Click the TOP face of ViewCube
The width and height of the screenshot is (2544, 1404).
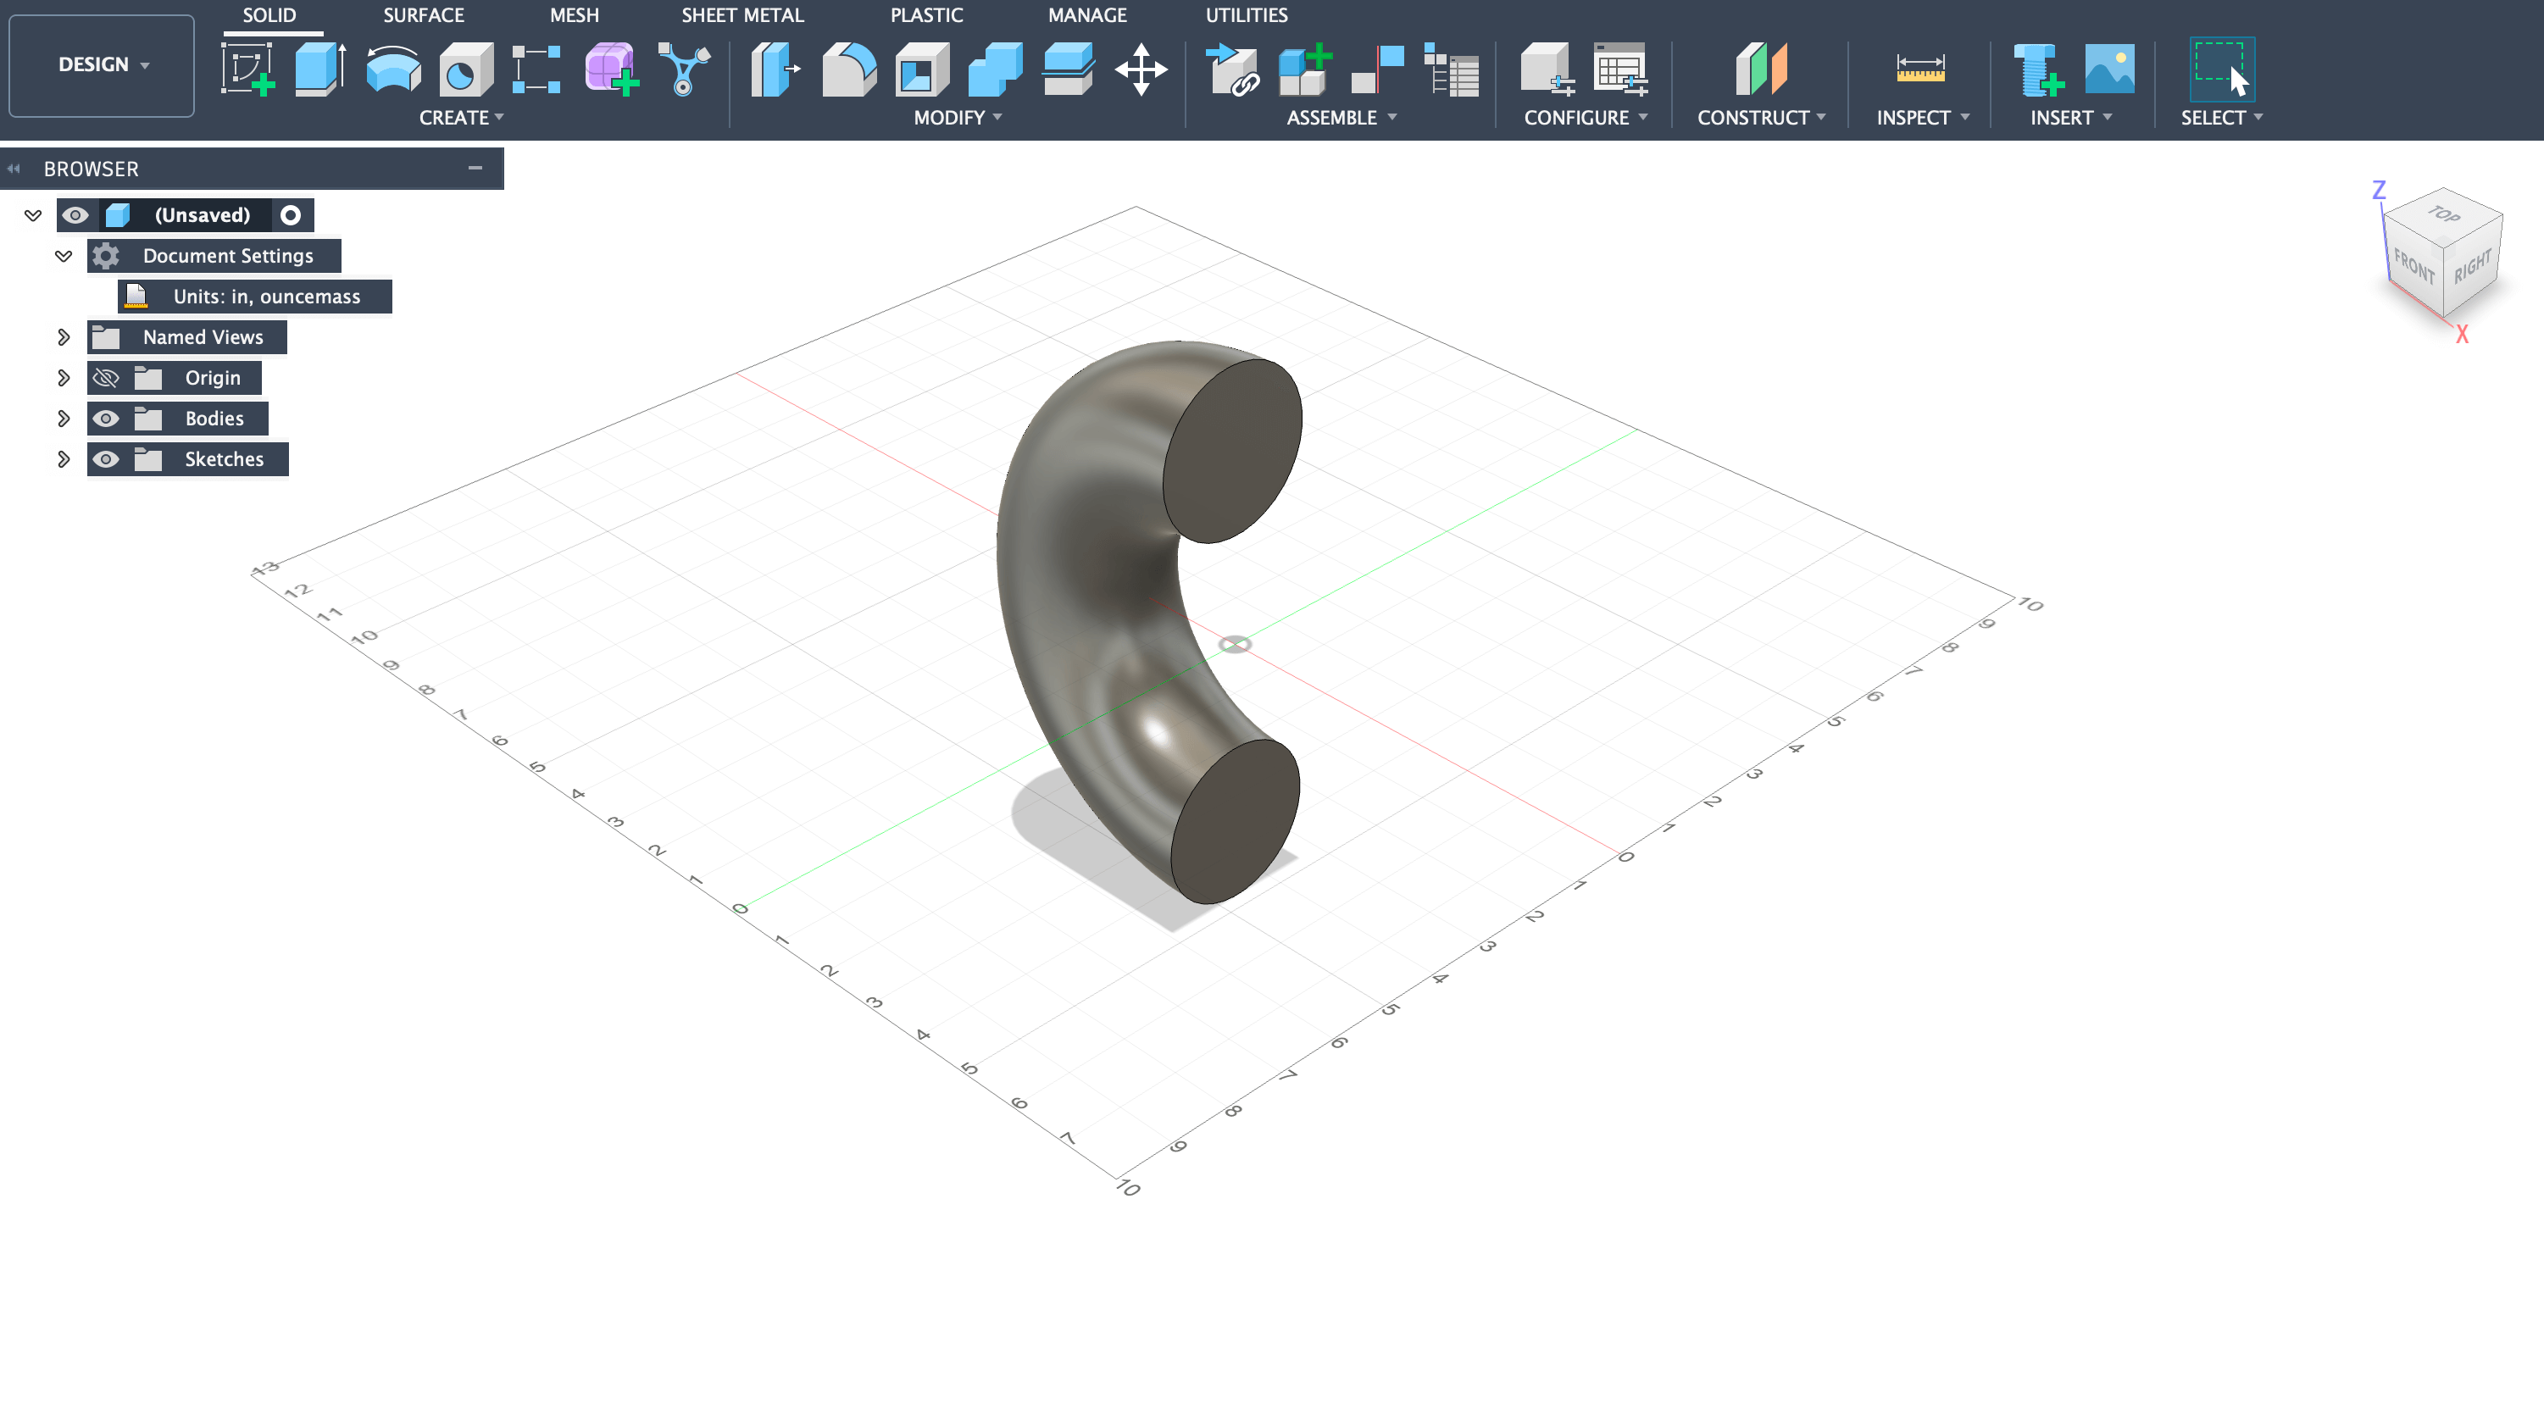(x=2443, y=214)
